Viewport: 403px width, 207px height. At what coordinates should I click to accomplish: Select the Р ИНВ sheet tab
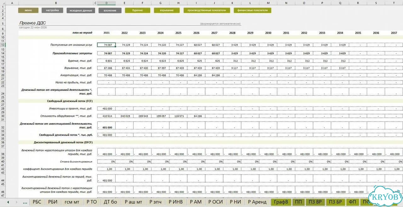tap(176, 202)
